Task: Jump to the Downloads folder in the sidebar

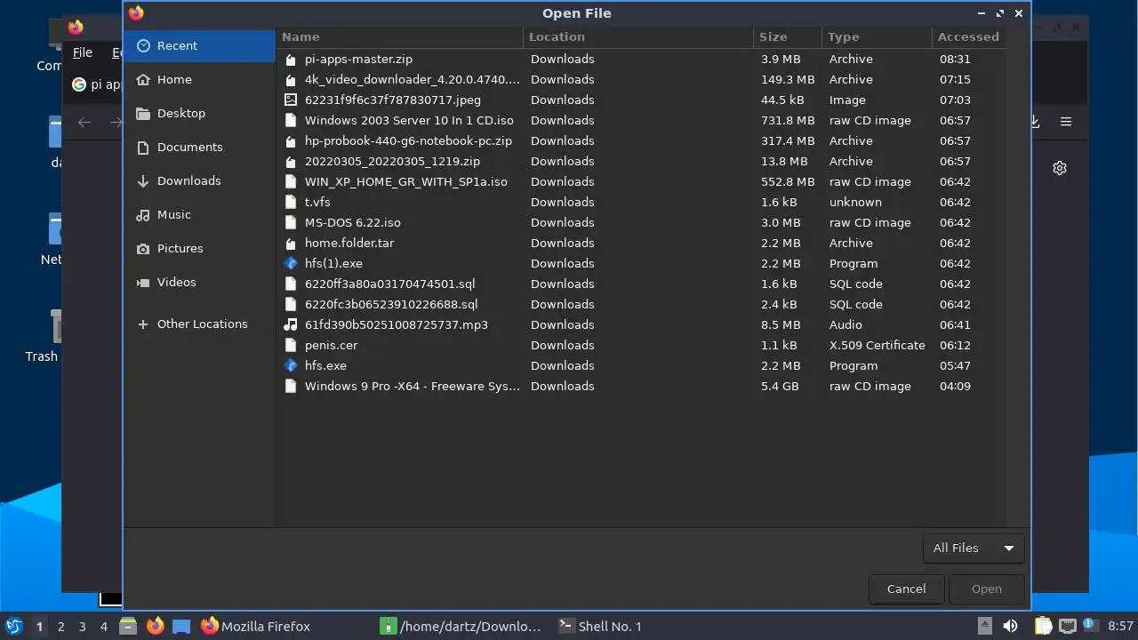Action: pos(199,180)
